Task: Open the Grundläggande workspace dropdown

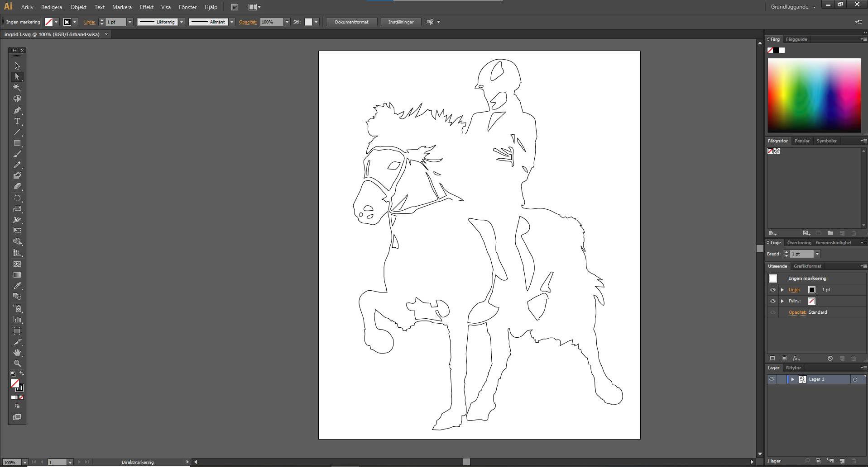Action: [x=793, y=7]
